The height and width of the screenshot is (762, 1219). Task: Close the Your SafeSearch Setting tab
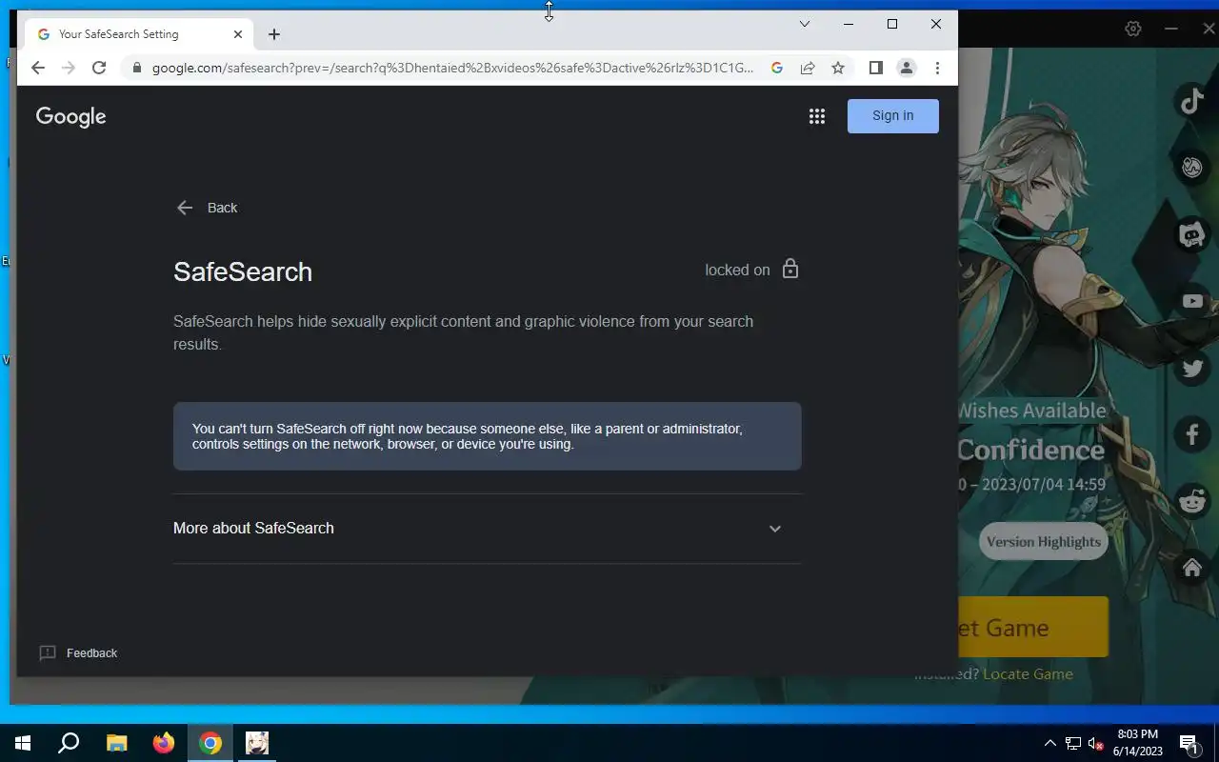[x=238, y=34]
